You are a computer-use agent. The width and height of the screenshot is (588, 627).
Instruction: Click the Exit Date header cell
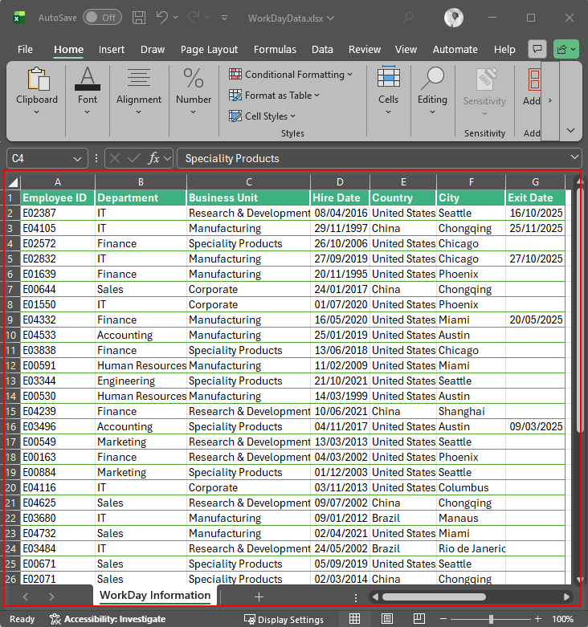tap(535, 198)
